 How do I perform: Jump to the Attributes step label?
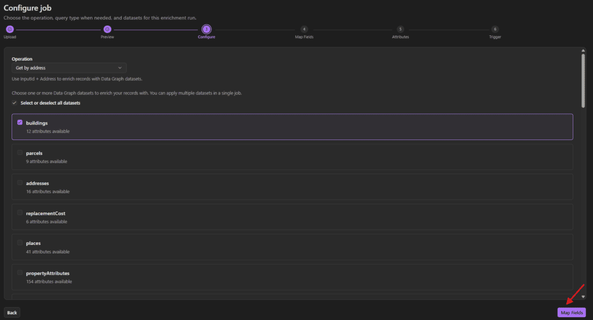401,37
